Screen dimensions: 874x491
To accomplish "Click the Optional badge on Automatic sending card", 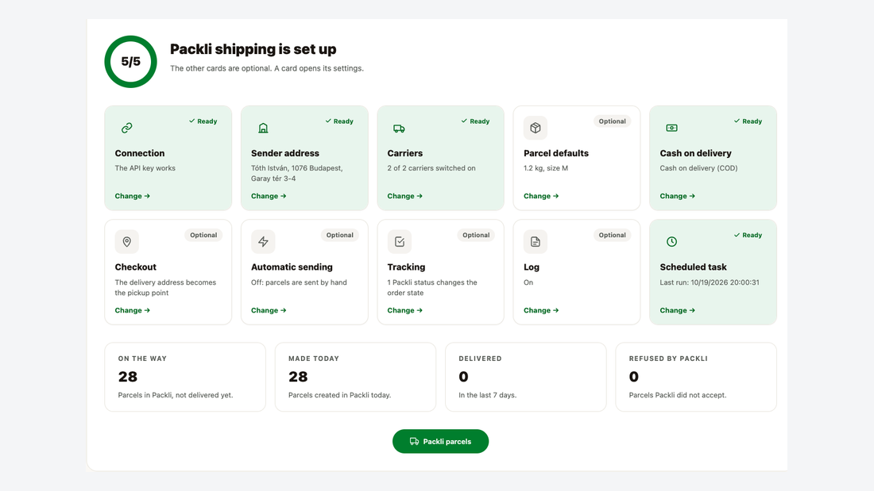I will tap(339, 235).
